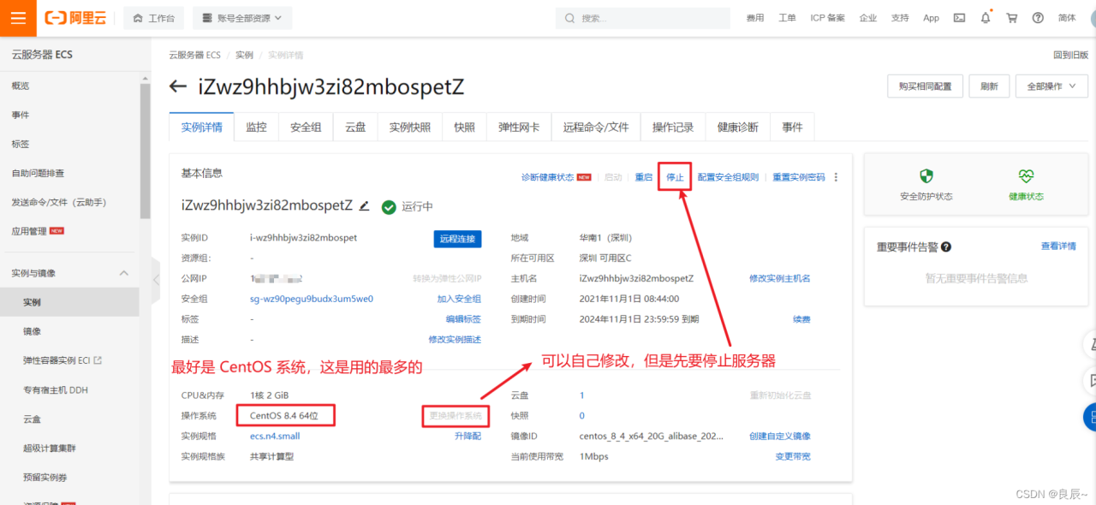The height and width of the screenshot is (505, 1096).
Task: Expand the 账号全部资源 dropdown
Action: coord(242,18)
